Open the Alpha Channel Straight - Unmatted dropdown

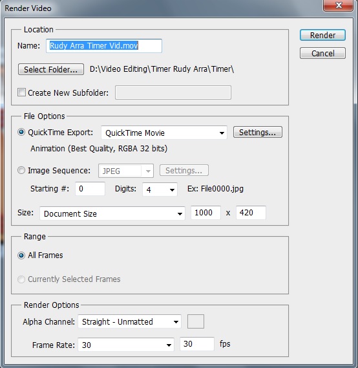(x=129, y=321)
